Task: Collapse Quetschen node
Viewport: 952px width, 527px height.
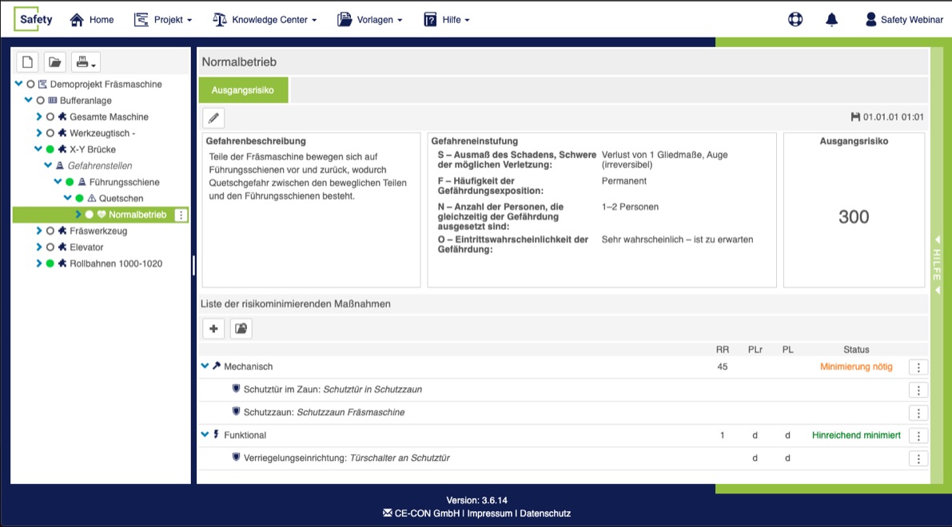Action: click(x=67, y=198)
